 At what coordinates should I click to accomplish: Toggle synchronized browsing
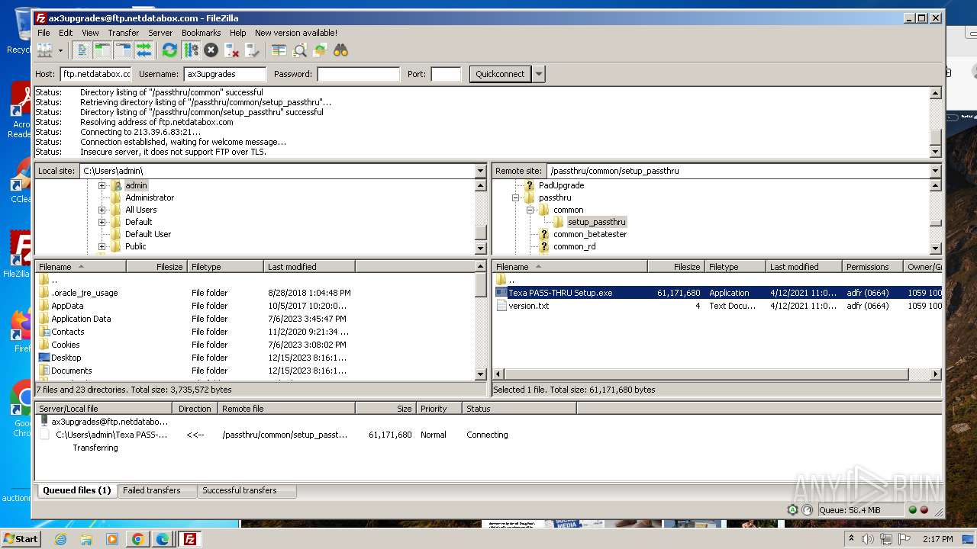point(321,50)
